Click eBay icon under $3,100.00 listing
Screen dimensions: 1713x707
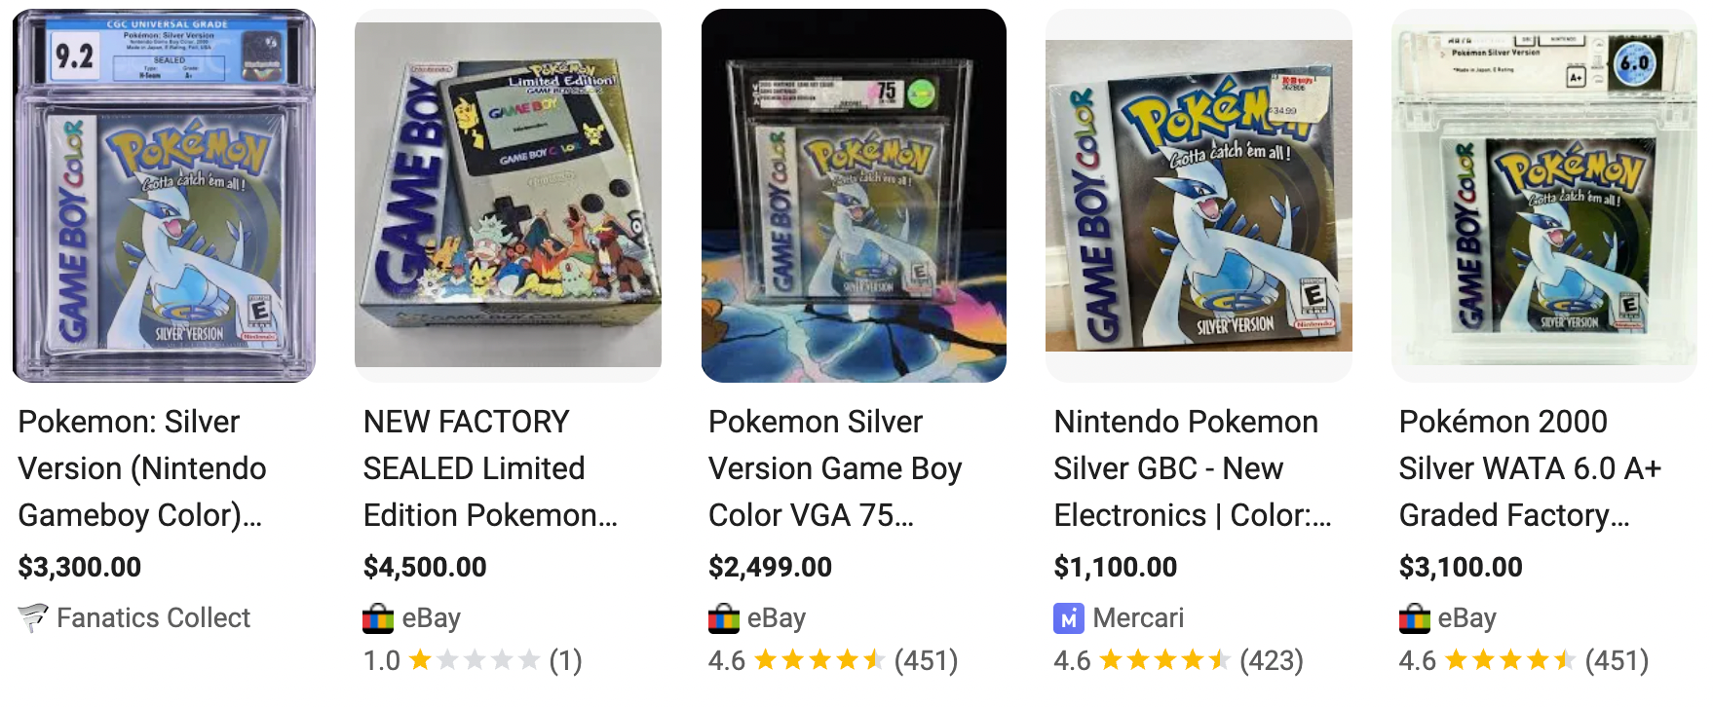pos(1414,618)
